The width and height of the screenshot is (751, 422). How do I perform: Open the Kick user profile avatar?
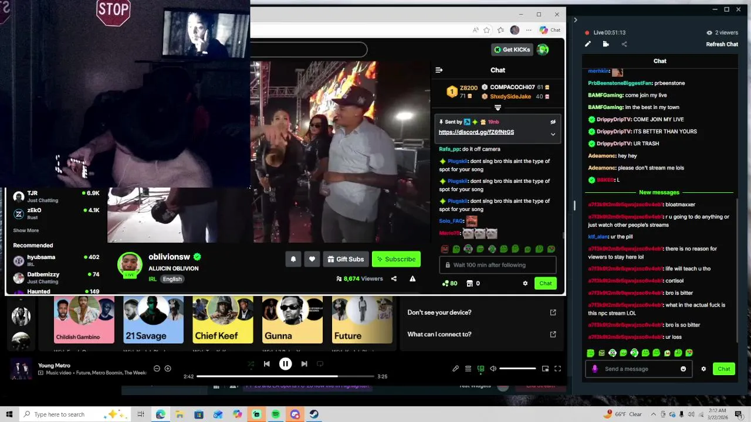[x=543, y=49]
